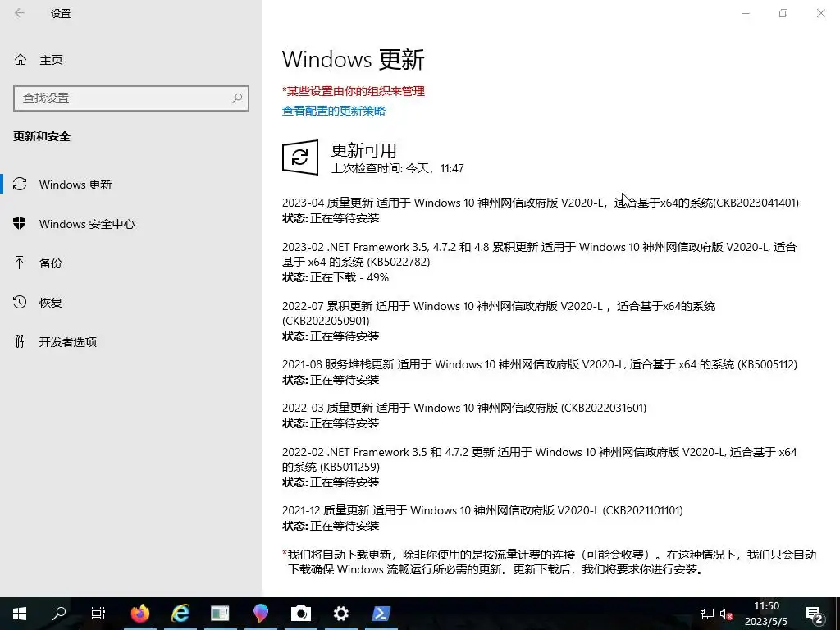The height and width of the screenshot is (630, 840).
Task: Focus the 查找设置 search field
Action: click(130, 98)
